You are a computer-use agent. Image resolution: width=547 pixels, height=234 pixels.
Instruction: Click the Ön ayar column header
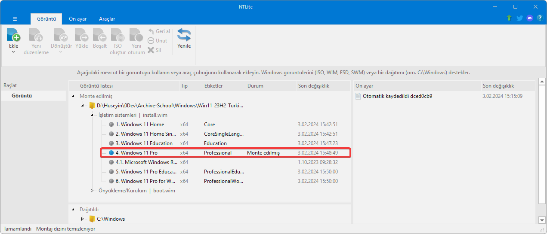417,86
